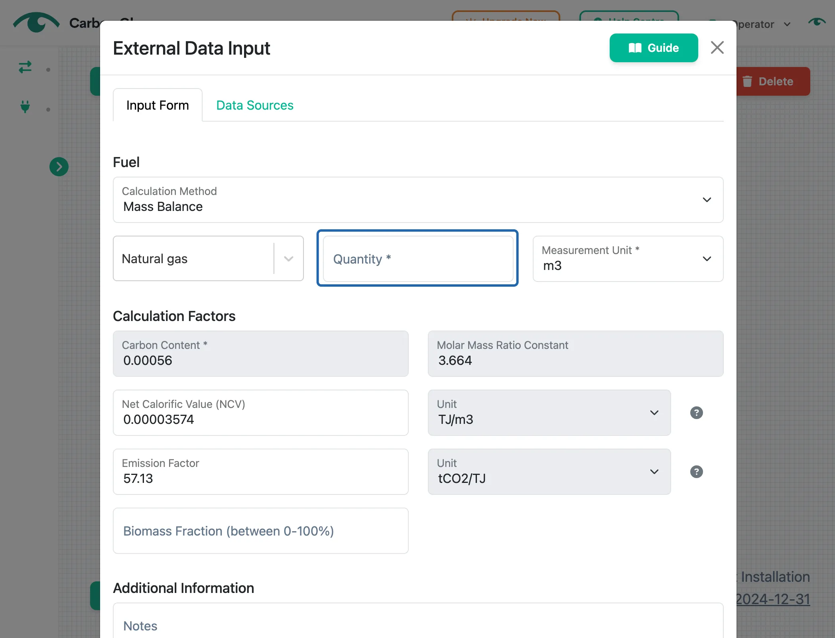Close the External Data Input dialog

click(717, 47)
